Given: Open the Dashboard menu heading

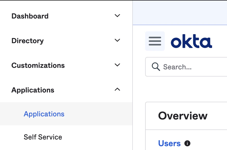Looking at the screenshot, I should click(30, 16).
